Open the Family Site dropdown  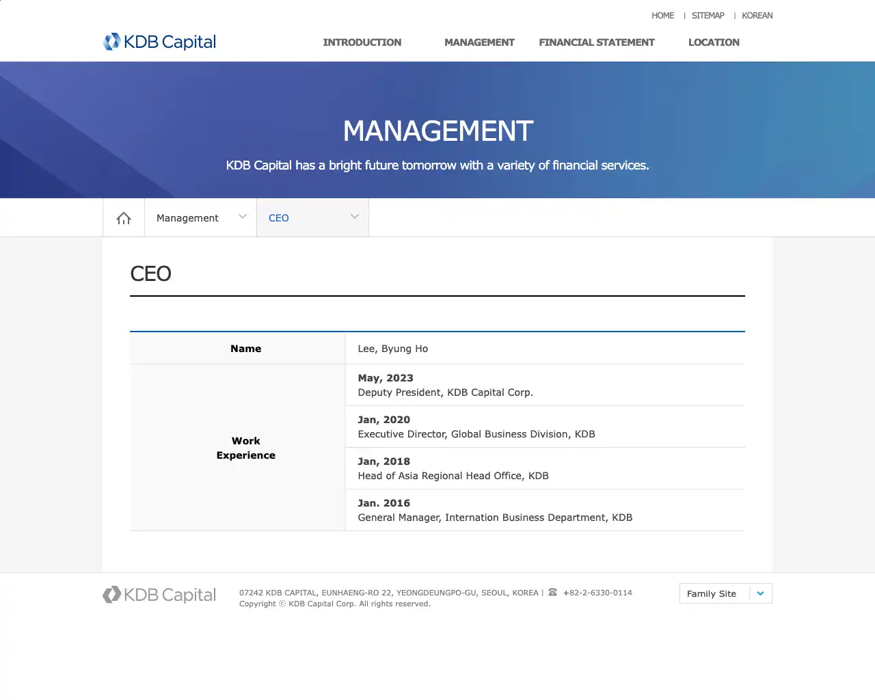pos(725,593)
